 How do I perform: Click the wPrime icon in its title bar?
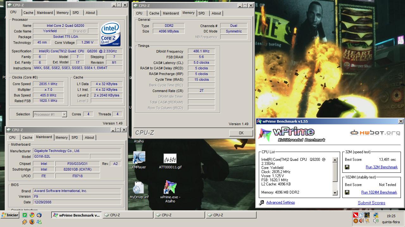pyautogui.click(x=259, y=121)
